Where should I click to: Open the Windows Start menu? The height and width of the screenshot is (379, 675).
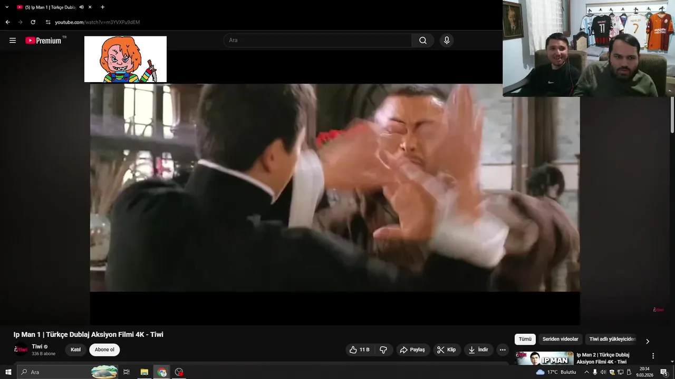pyautogui.click(x=8, y=372)
